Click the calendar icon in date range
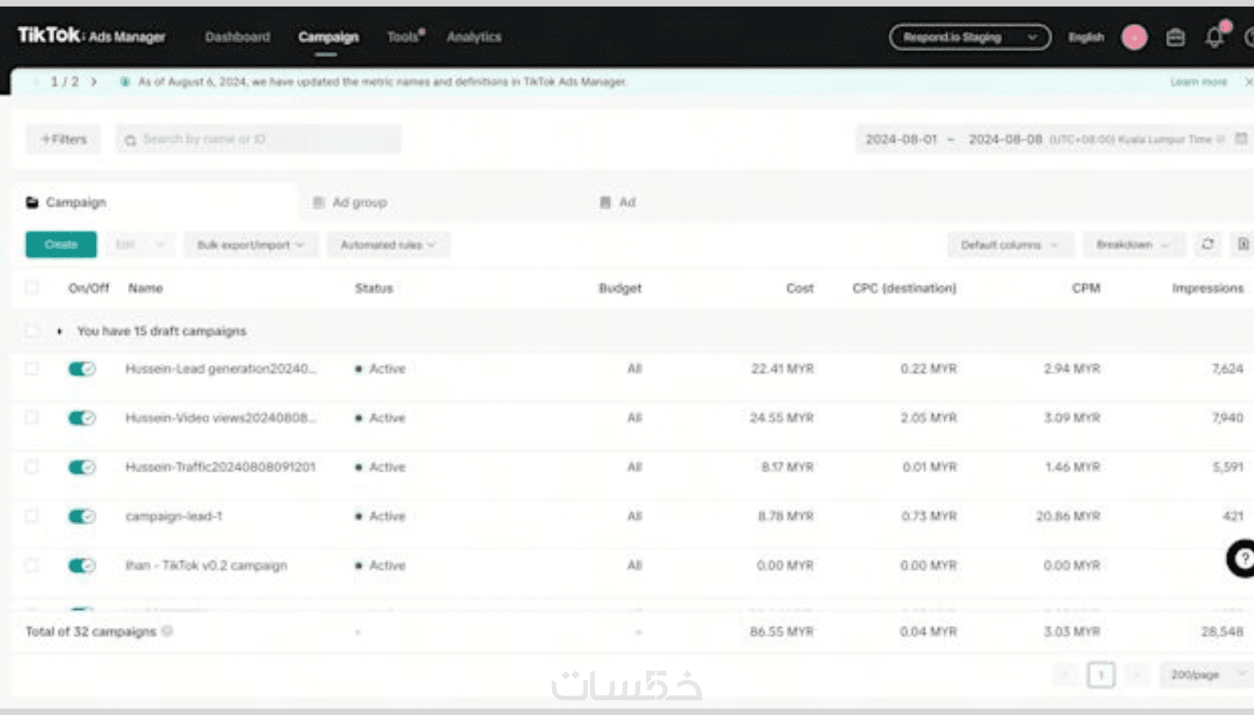This screenshot has width=1254, height=715. click(1241, 139)
